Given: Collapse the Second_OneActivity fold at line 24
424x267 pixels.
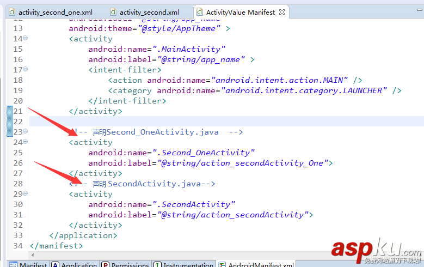Looking at the screenshot, I should [x=26, y=142].
